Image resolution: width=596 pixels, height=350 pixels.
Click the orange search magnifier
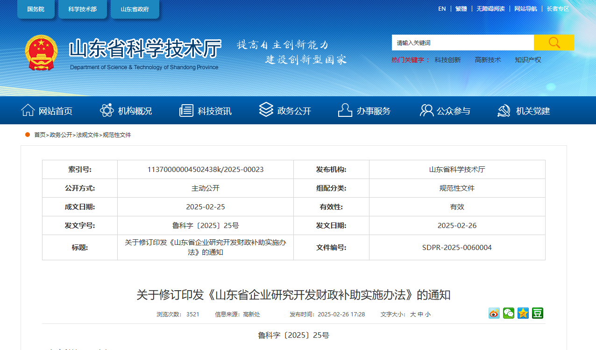[554, 42]
